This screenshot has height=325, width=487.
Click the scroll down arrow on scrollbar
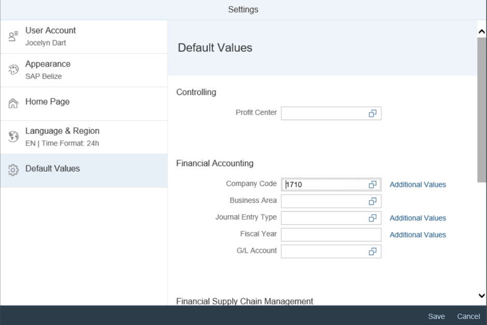pyautogui.click(x=482, y=296)
